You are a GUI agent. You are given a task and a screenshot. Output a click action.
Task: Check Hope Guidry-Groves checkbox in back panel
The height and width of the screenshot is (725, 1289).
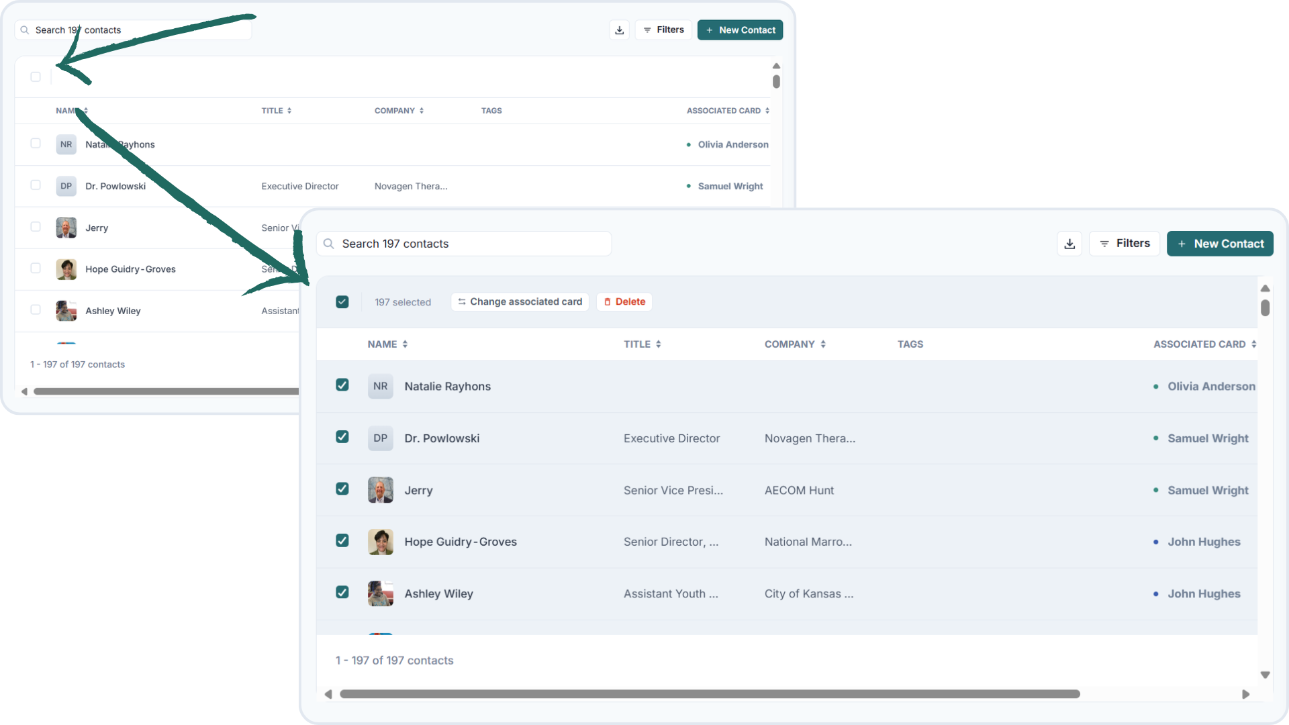coord(36,268)
